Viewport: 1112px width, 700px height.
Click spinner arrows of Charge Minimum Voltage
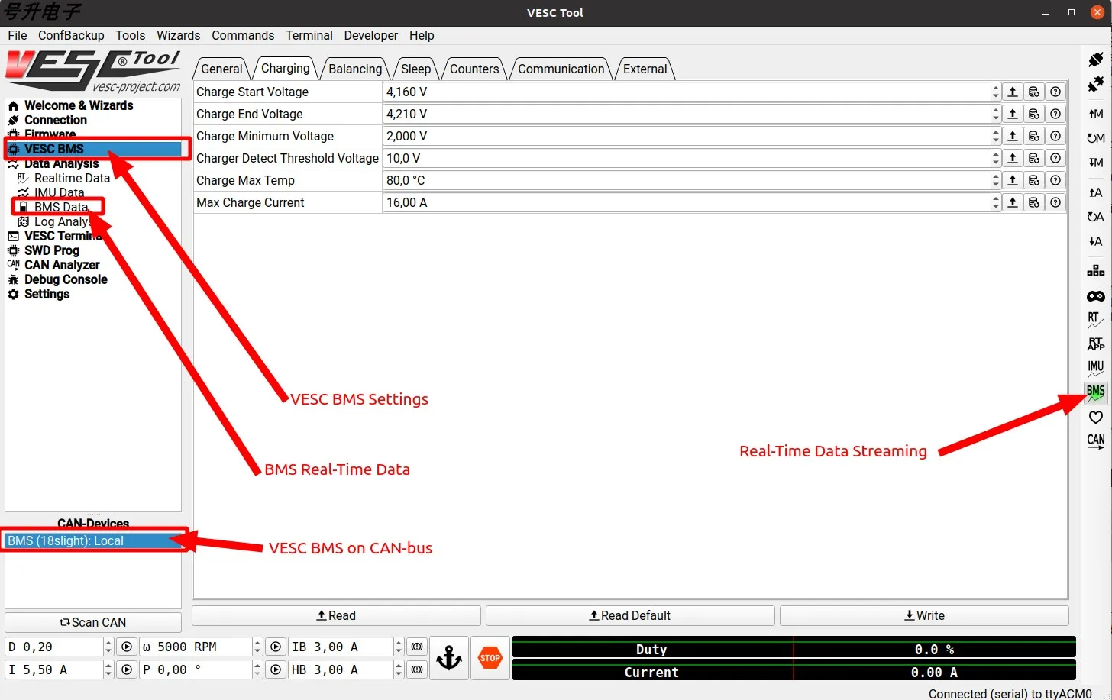(x=996, y=136)
